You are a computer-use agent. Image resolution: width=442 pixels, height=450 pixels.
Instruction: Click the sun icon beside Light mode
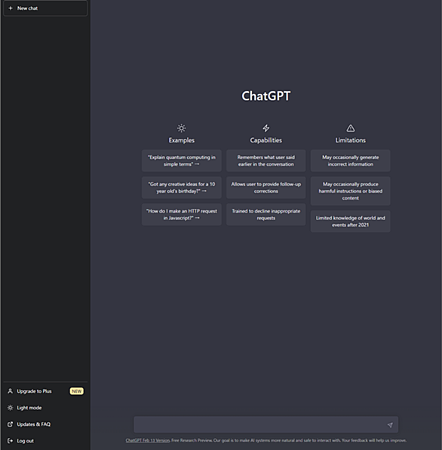point(11,408)
